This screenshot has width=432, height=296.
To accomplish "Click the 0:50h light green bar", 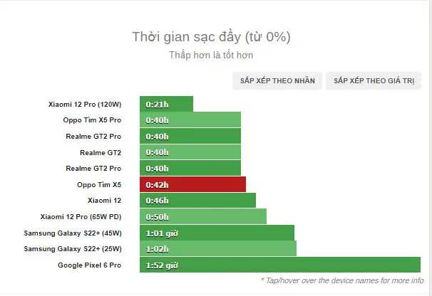I will click(203, 216).
